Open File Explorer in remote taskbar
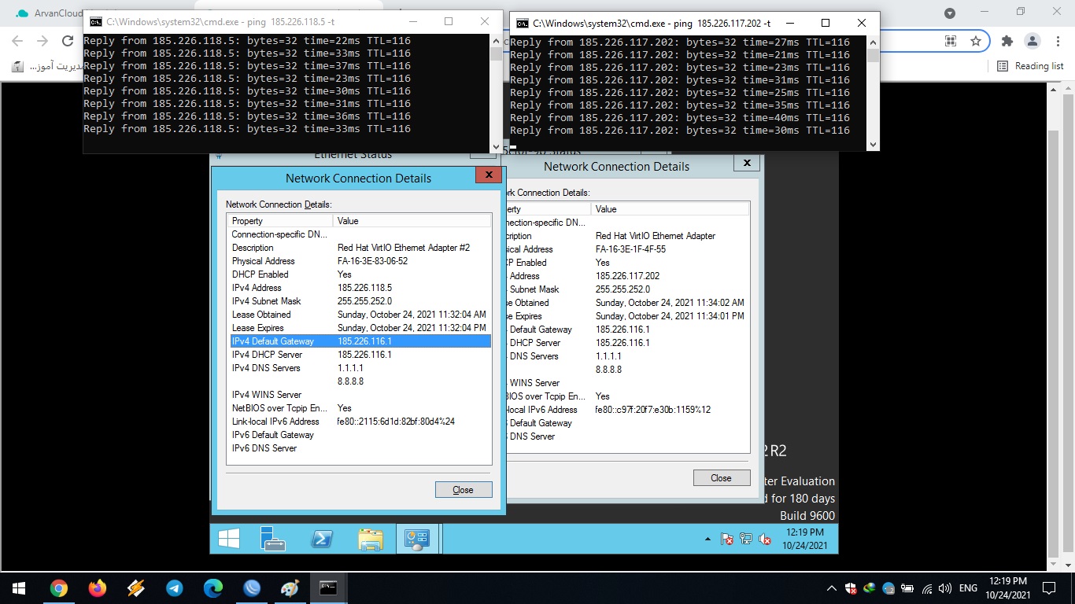The height and width of the screenshot is (604, 1075). 370,539
